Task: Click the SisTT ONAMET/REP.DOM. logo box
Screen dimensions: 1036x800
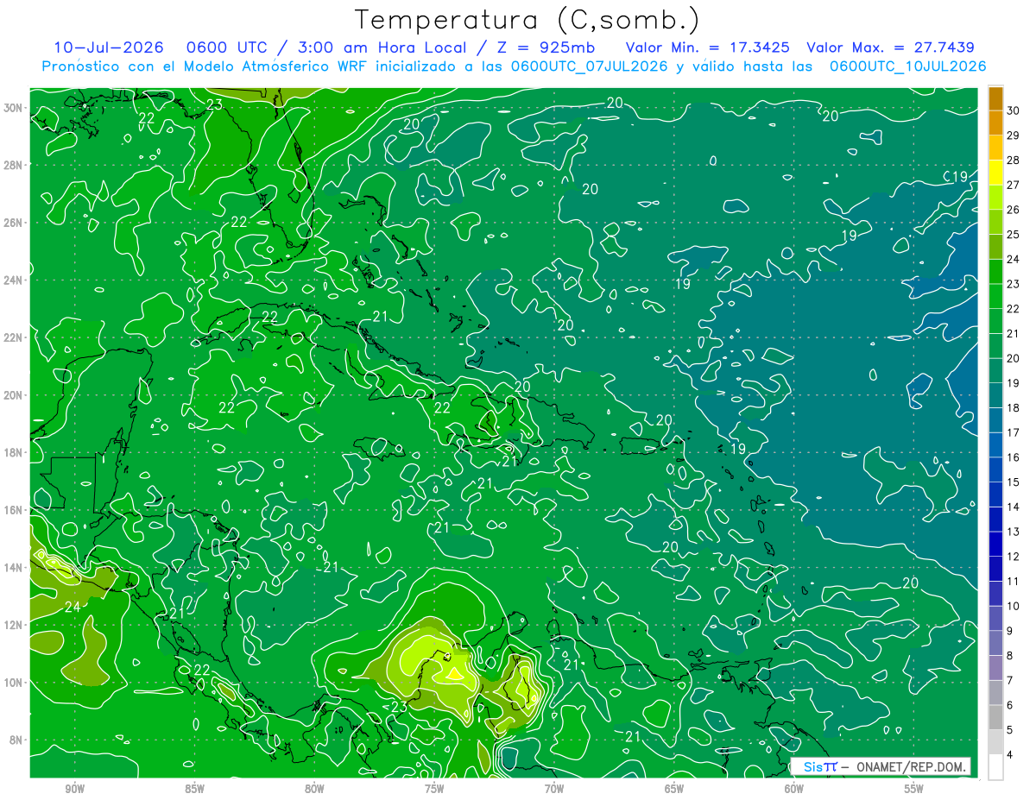Action: pos(881,766)
